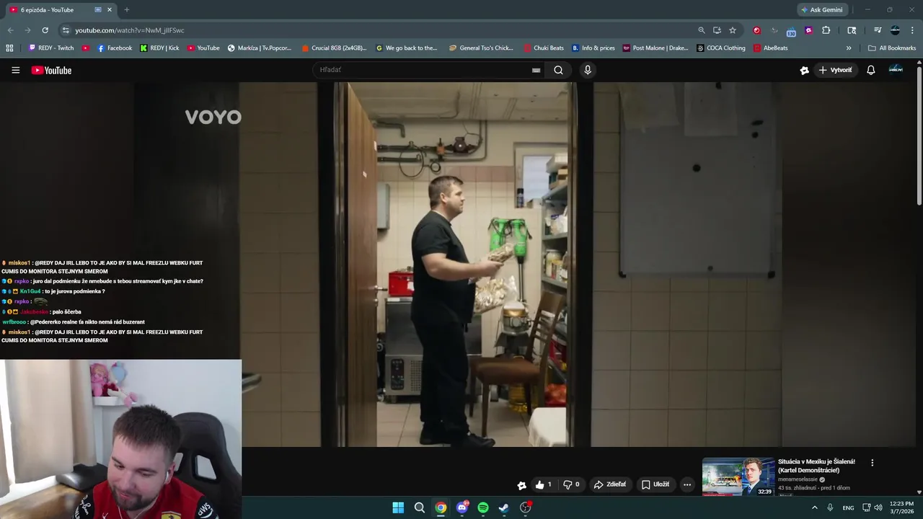Open the Crucial 8GB bookmark
Image resolution: width=923 pixels, height=519 pixels.
click(334, 48)
